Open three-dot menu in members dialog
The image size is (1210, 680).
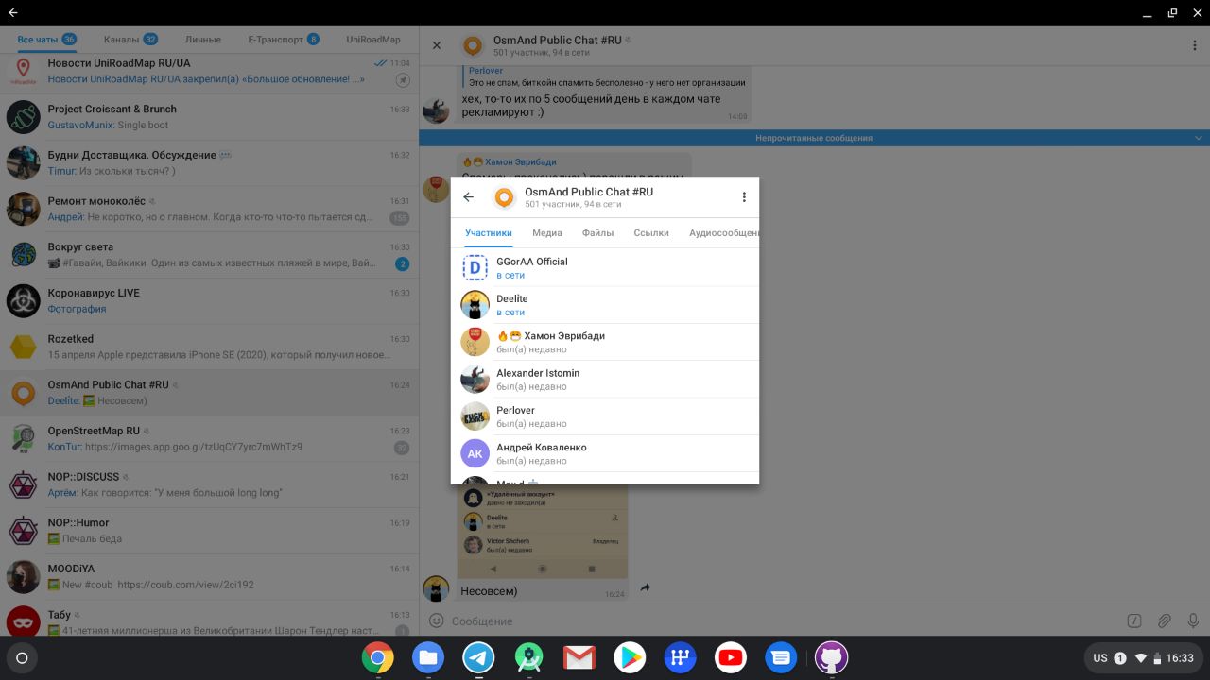click(x=744, y=197)
